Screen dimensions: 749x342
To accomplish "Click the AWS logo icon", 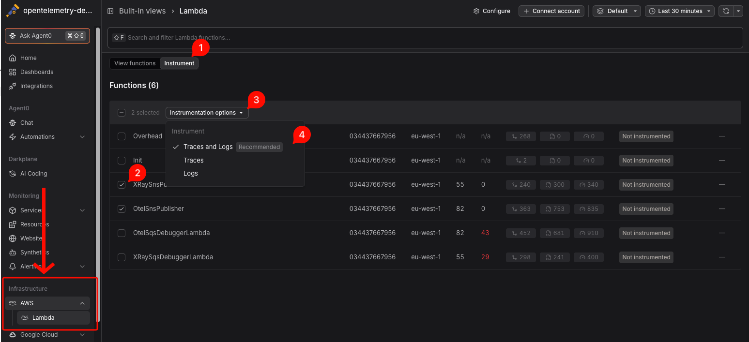I will pos(13,303).
